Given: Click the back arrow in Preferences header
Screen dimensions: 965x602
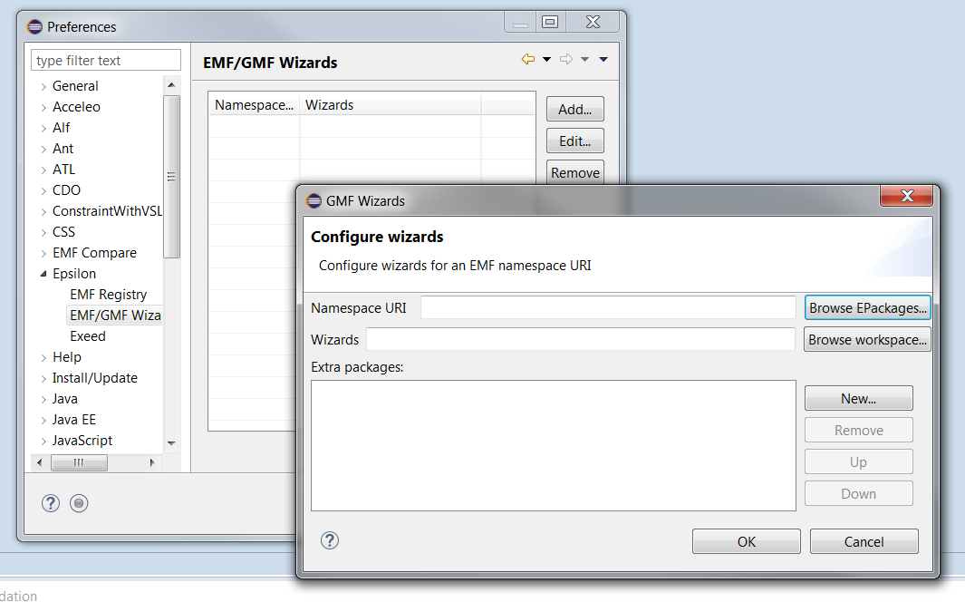Looking at the screenshot, I should tap(527, 59).
